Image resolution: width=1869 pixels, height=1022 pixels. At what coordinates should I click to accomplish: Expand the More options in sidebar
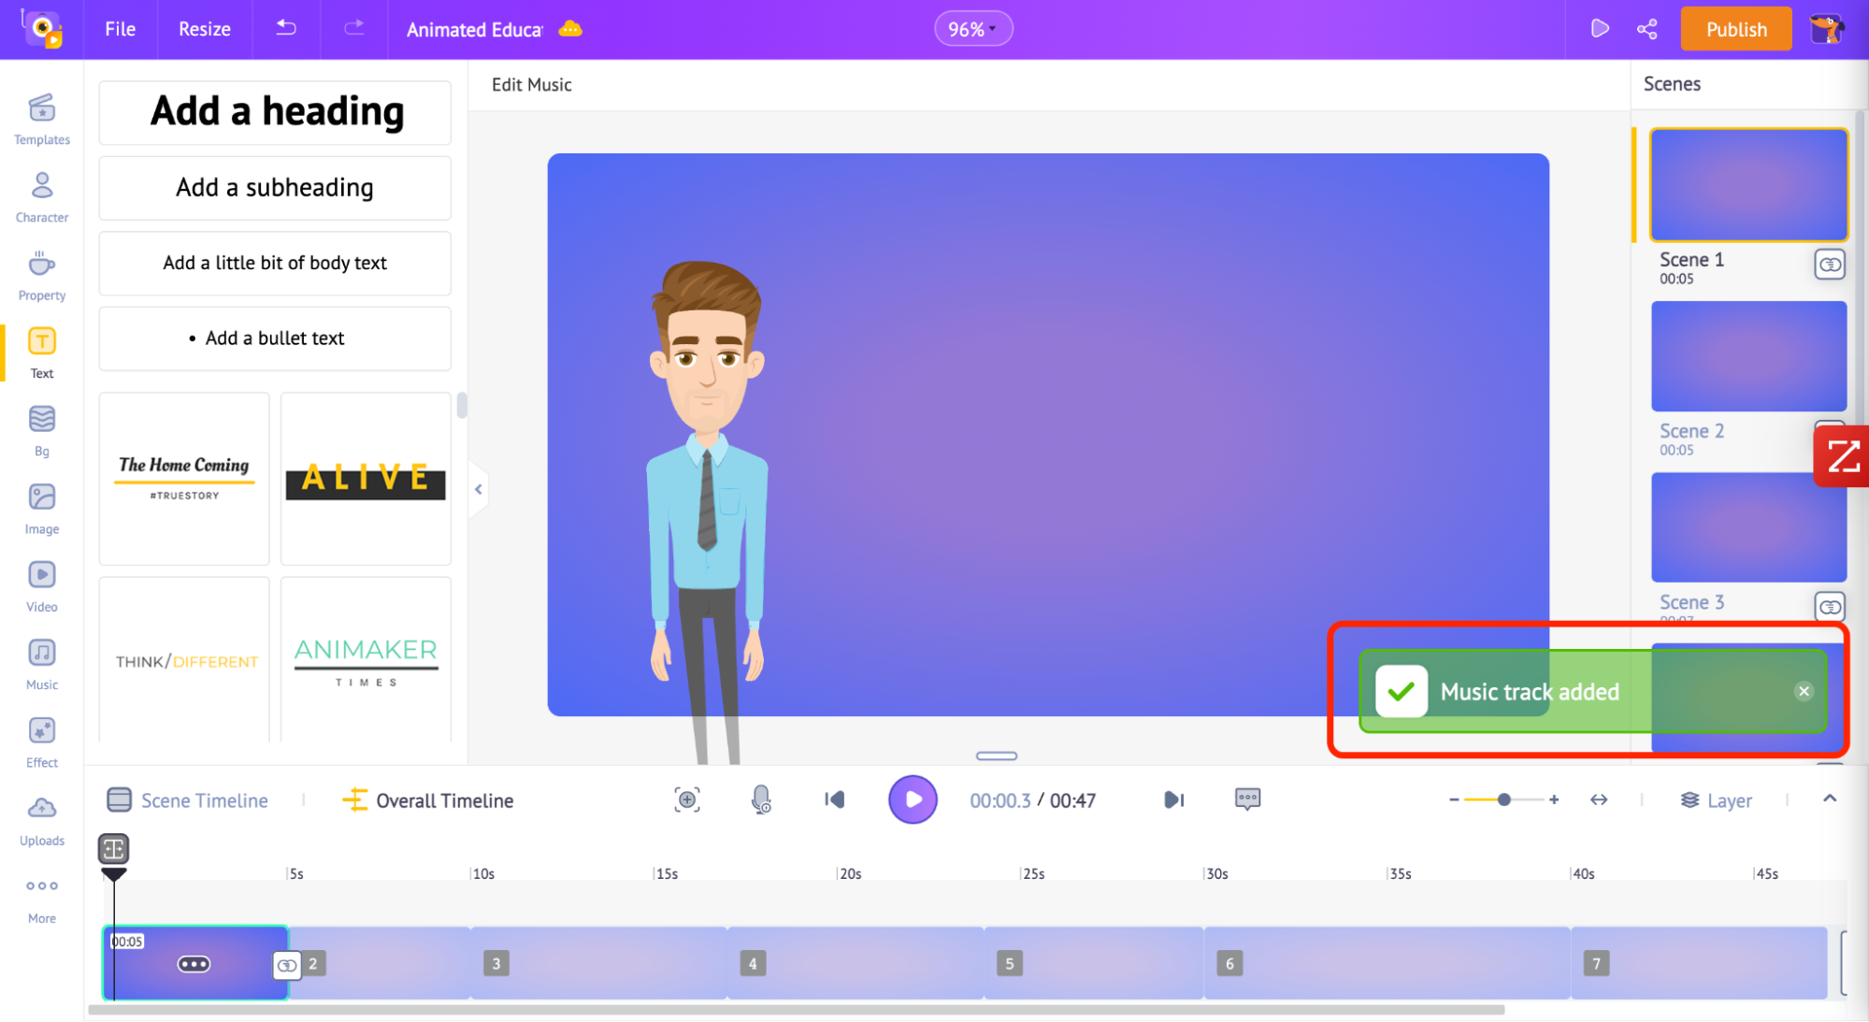pos(41,896)
